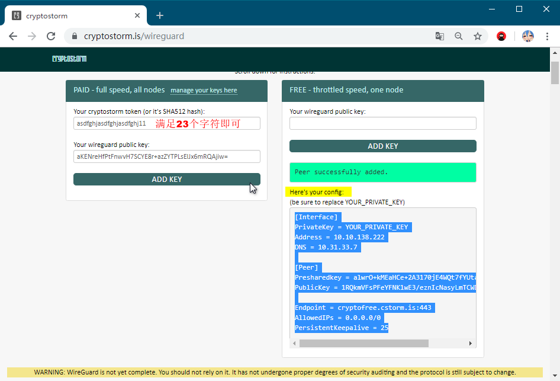This screenshot has width=560, height=381.
Task: Click the PersistentKeepalive = 25 line
Action: click(x=342, y=328)
